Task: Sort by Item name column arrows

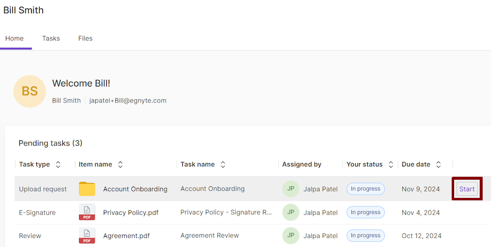Action: point(120,165)
